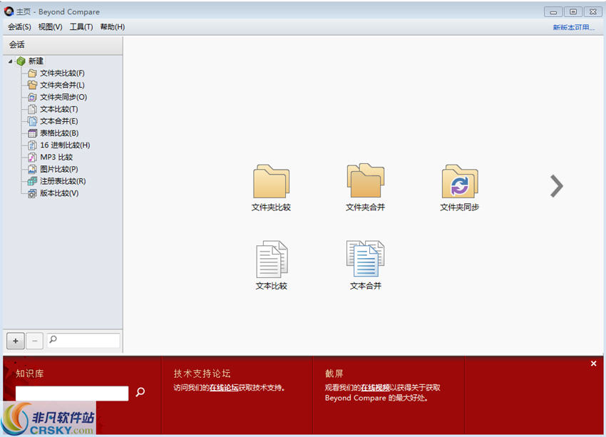Click the search magnifier in 知识库 panel

coord(140,393)
